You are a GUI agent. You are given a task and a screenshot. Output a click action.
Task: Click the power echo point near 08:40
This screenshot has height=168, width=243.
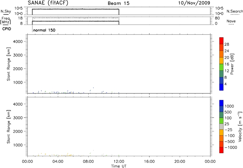click(x=93, y=88)
